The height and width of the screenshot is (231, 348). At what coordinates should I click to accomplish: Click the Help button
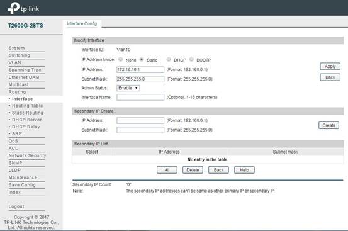244,170
